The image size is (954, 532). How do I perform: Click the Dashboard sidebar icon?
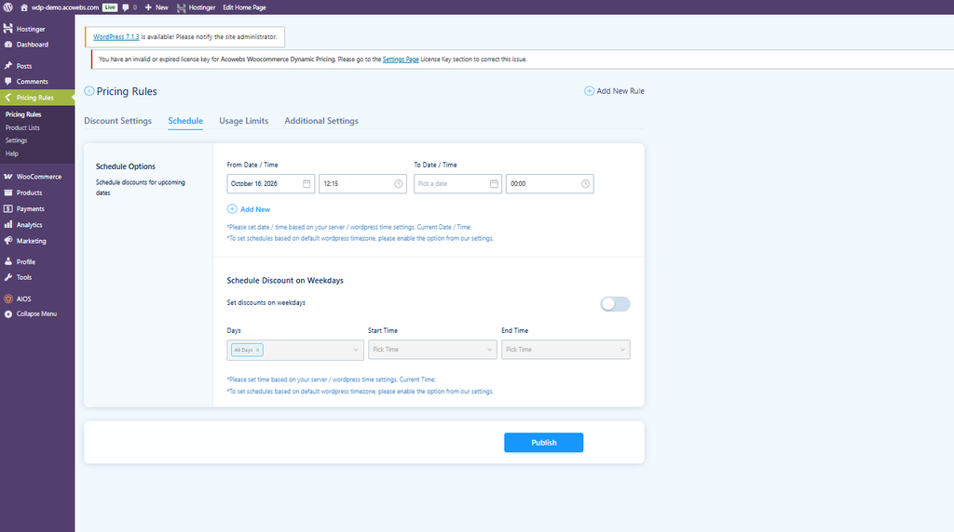pos(7,45)
